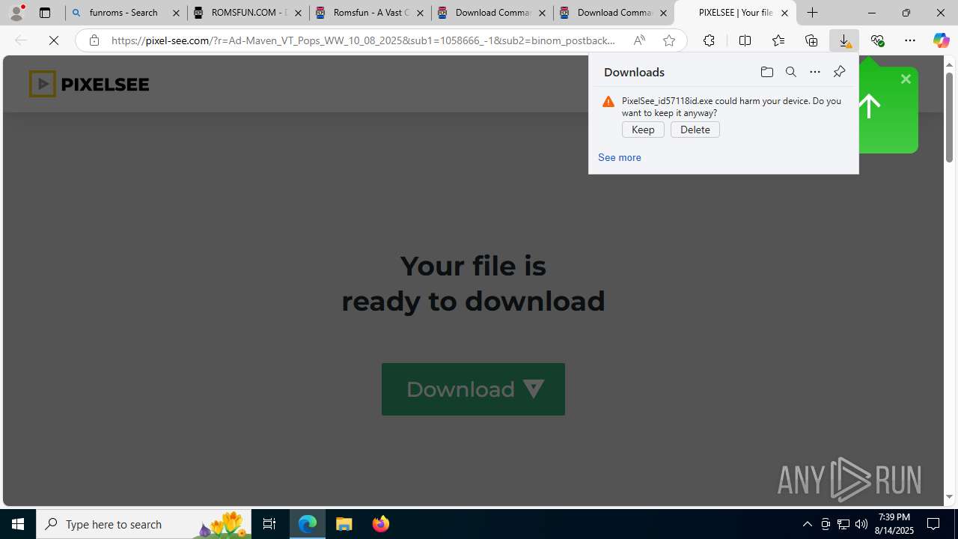Toggle split screen view
Screen dimensions: 958x539
pyautogui.click(x=745, y=40)
